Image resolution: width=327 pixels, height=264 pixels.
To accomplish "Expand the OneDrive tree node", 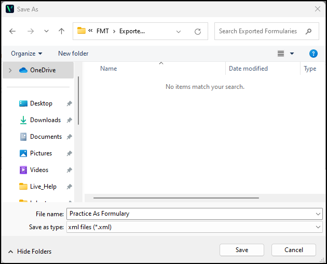I will (10, 70).
